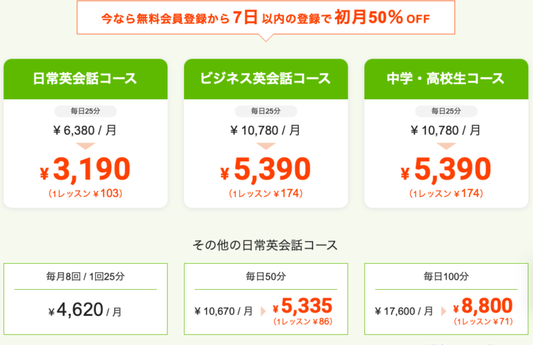
Task: Choose the 毎日100分 plan box
Action: (x=446, y=299)
